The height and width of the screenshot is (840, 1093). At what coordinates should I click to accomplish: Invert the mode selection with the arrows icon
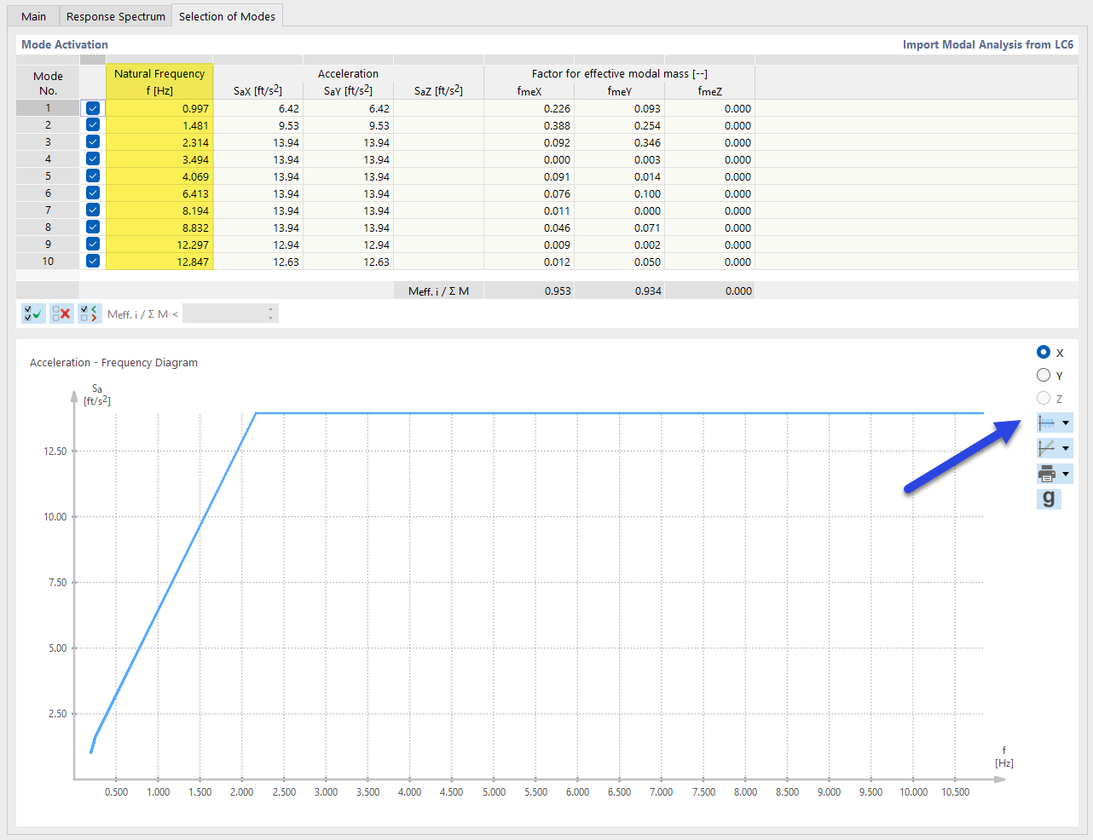point(90,314)
